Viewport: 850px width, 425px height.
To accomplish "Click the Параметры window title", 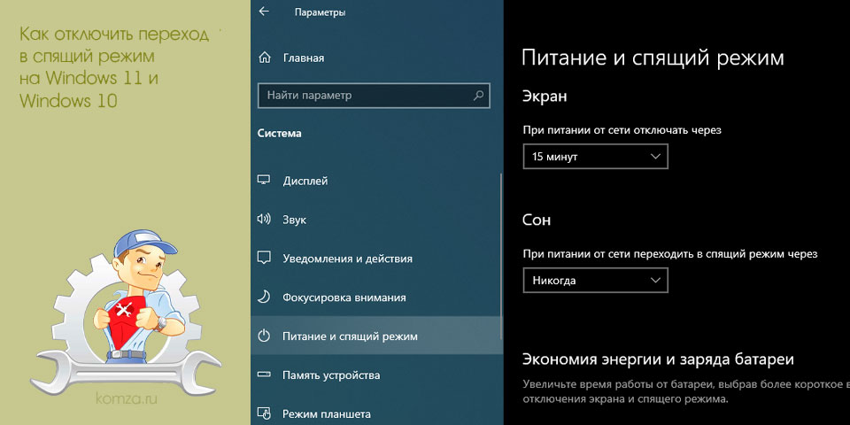I will [x=321, y=12].
